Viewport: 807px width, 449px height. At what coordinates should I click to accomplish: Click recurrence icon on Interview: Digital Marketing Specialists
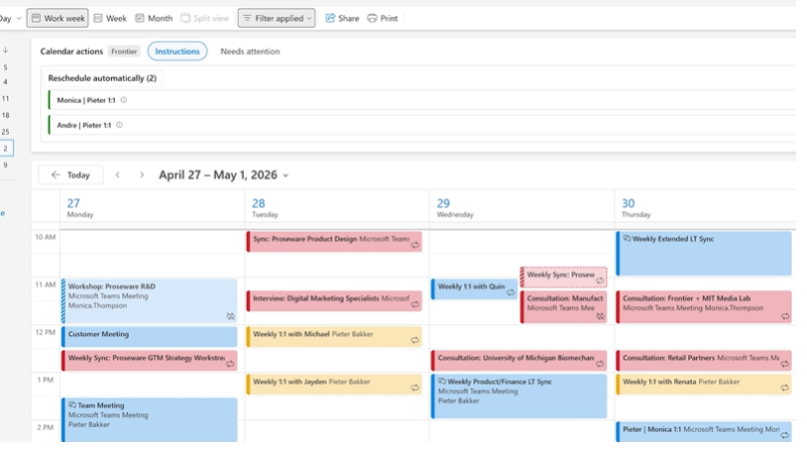click(414, 304)
